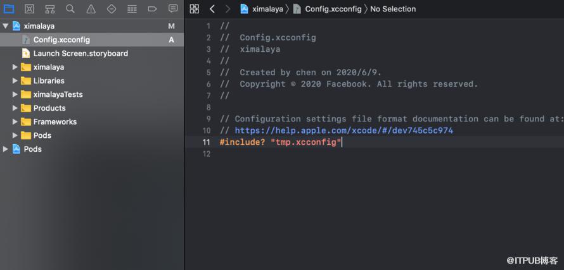Image resolution: width=564 pixels, height=270 pixels.
Task: Collapse the ximalaya project root
Action: pos(6,26)
